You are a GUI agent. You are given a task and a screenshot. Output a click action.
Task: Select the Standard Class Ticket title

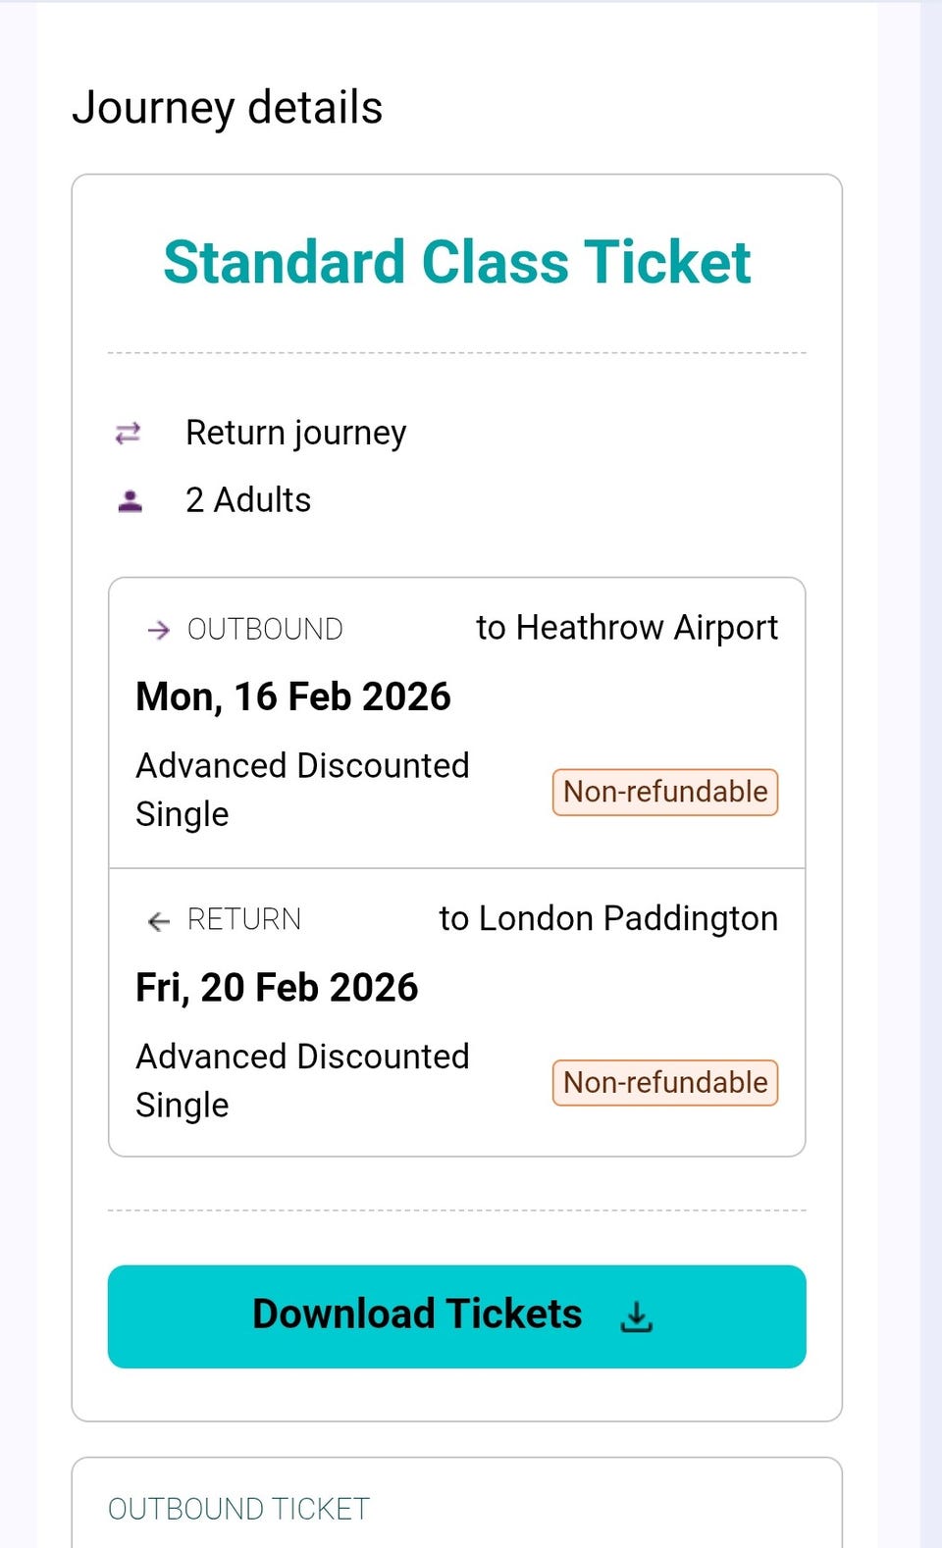click(457, 263)
